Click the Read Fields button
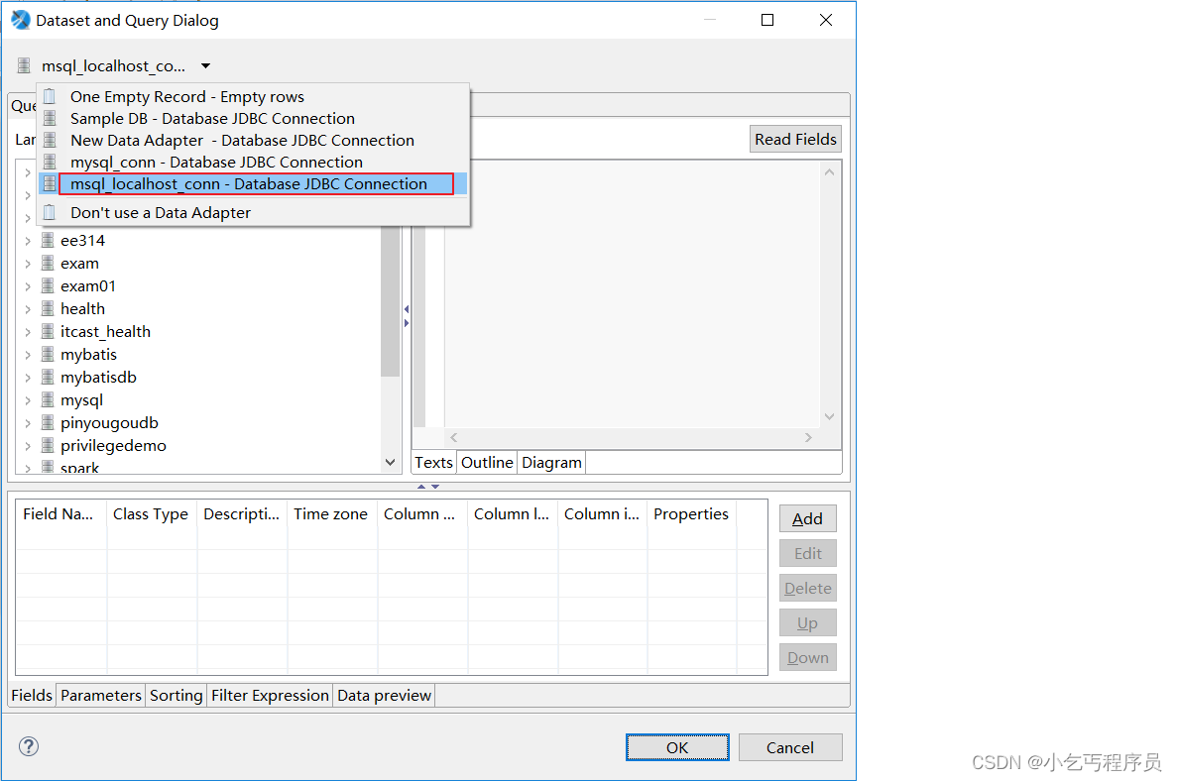This screenshot has width=1177, height=781. click(795, 140)
